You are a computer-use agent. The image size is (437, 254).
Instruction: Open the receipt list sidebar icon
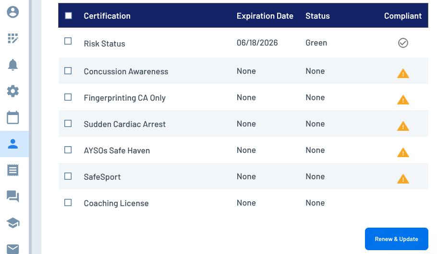point(13,170)
